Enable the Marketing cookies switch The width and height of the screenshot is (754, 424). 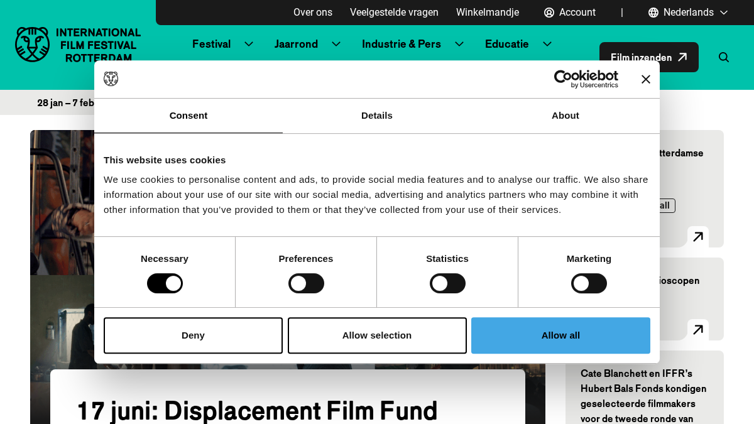click(x=589, y=283)
